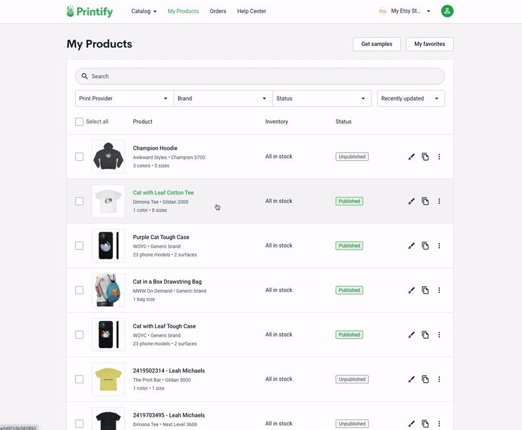The width and height of the screenshot is (522, 430).
Task: Open more options for Cat with Leaf Cotton Tee
Action: click(439, 201)
